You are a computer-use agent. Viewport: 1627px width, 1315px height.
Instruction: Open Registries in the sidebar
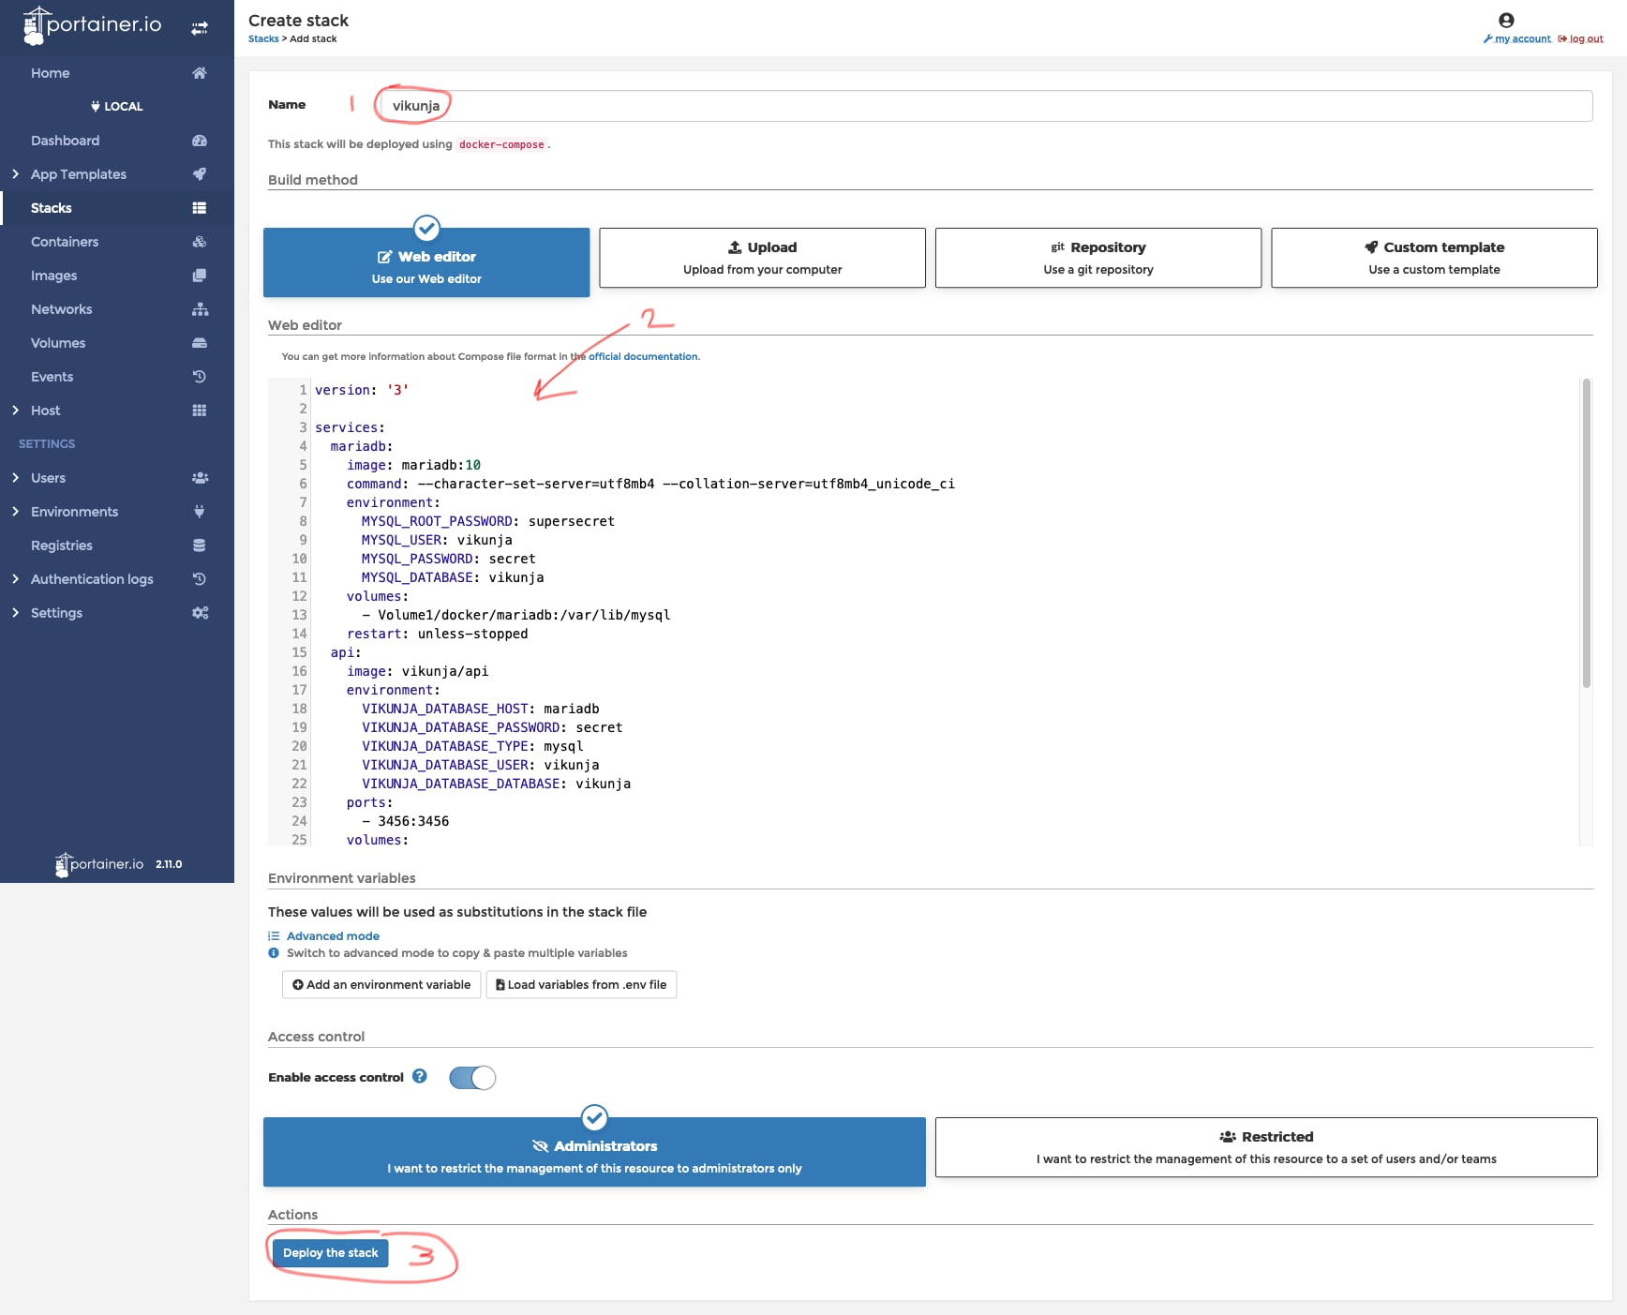click(x=62, y=545)
